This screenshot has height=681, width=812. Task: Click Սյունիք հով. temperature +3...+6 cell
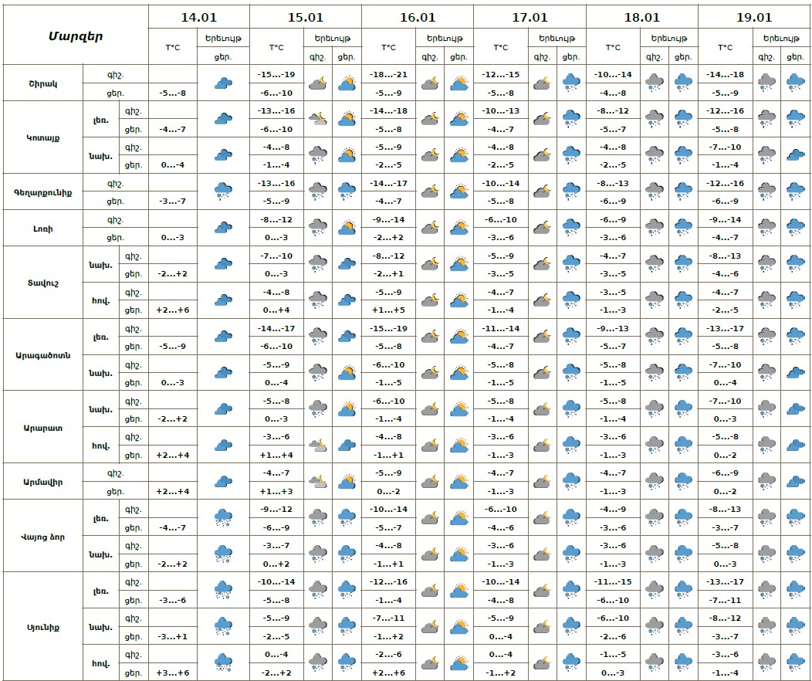point(173,672)
